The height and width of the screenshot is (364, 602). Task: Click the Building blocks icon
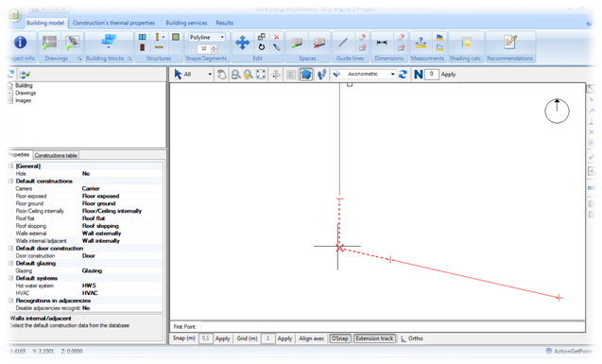click(x=109, y=41)
